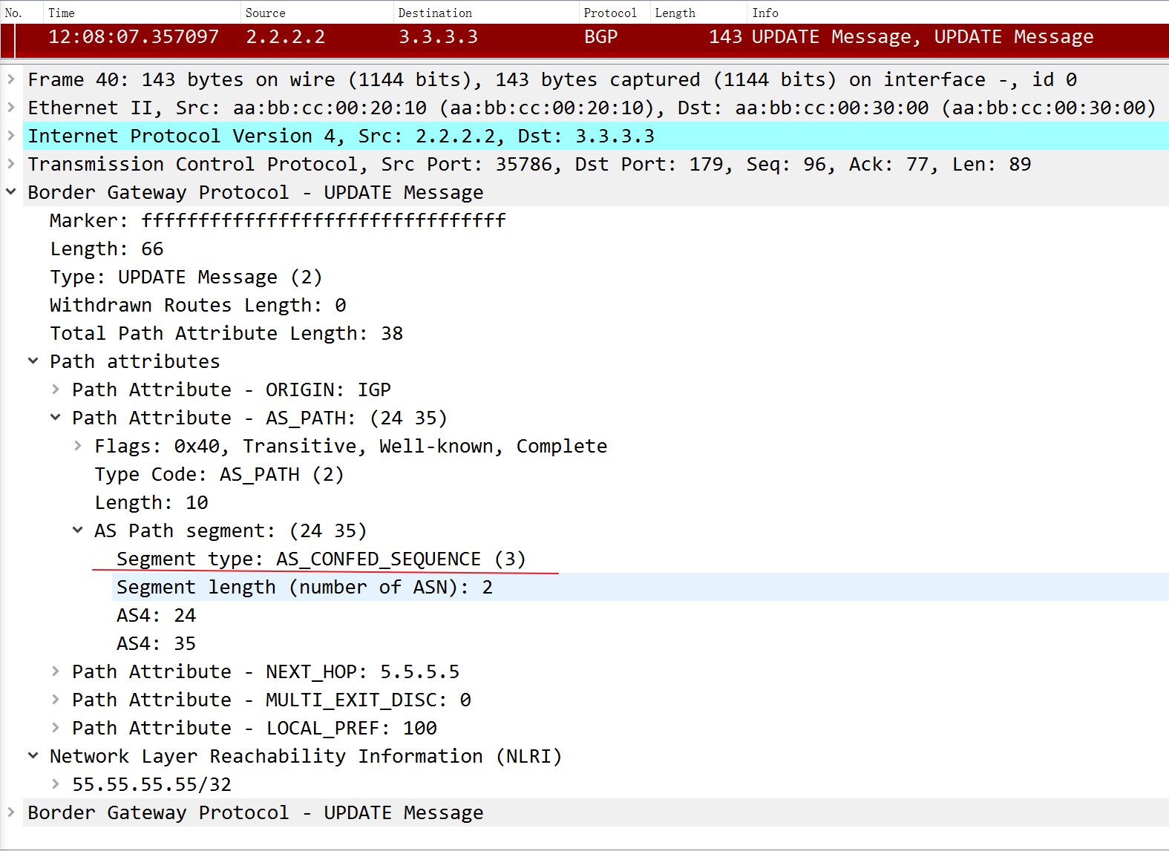Collapse AS Path segment (24 35)

pyautogui.click(x=78, y=530)
